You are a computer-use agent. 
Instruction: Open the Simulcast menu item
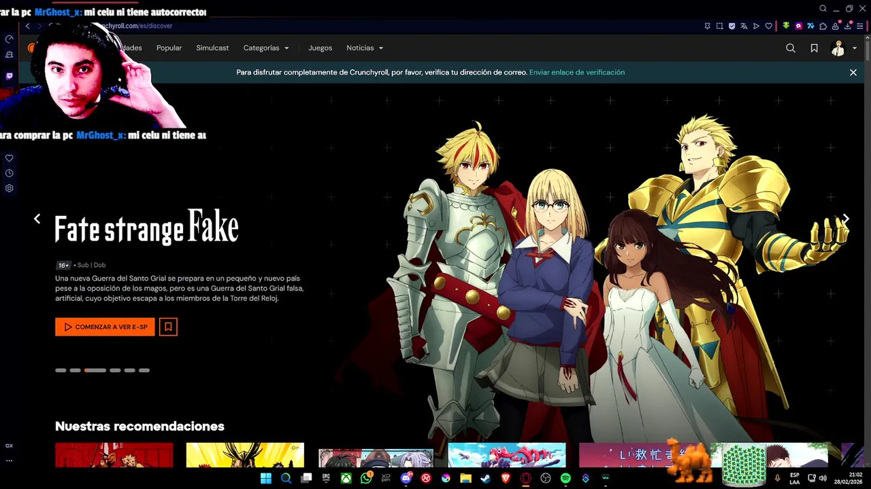tap(212, 48)
